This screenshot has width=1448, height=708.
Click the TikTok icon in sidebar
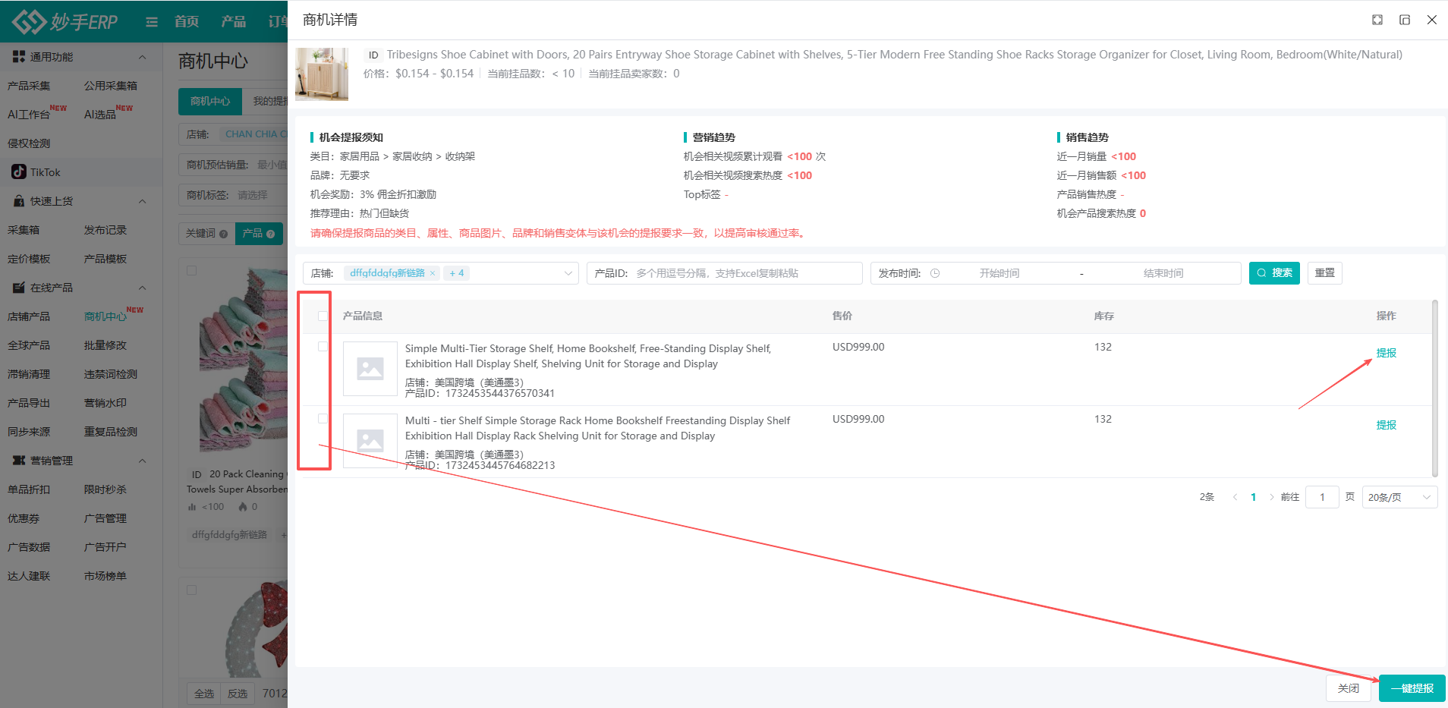(x=19, y=172)
